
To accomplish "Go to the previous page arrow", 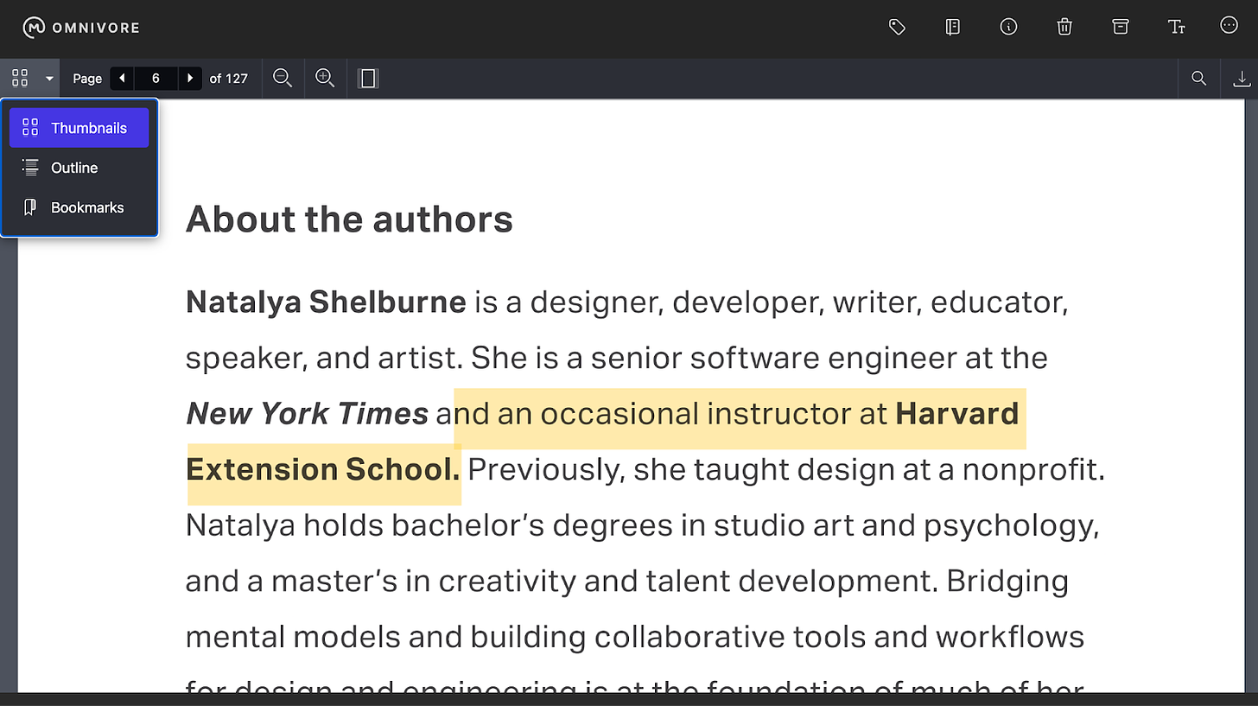I will coord(122,79).
